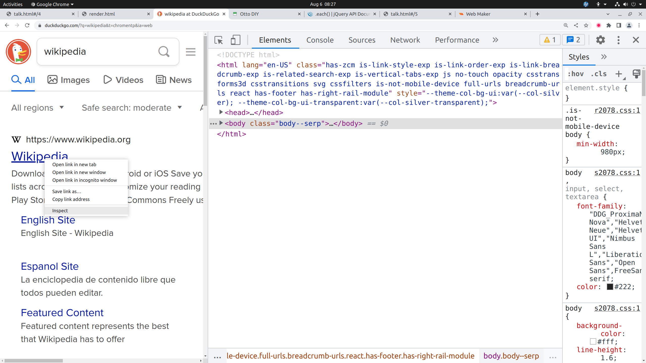Screen dimensions: 646x363
Task: Toggle the device toolbar icon
Action: pos(235,40)
